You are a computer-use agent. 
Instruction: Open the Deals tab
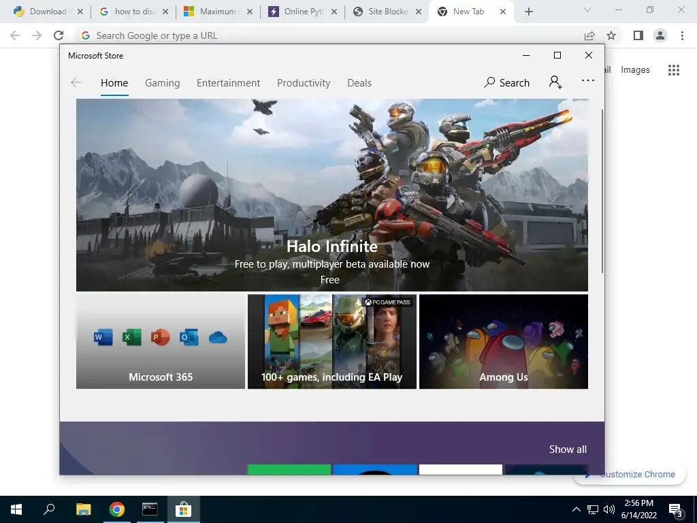pyautogui.click(x=359, y=83)
